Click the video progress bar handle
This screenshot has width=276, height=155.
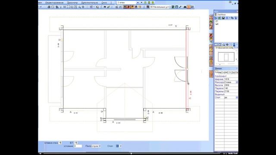pos(131,154)
